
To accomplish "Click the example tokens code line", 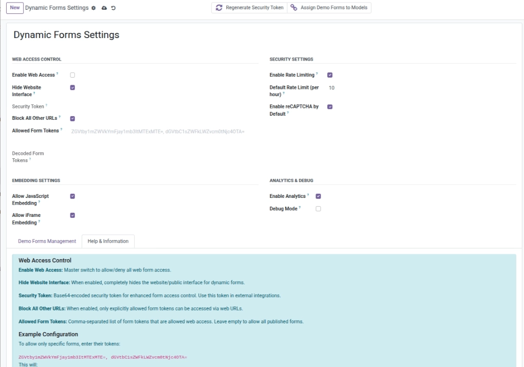I will [103, 357].
